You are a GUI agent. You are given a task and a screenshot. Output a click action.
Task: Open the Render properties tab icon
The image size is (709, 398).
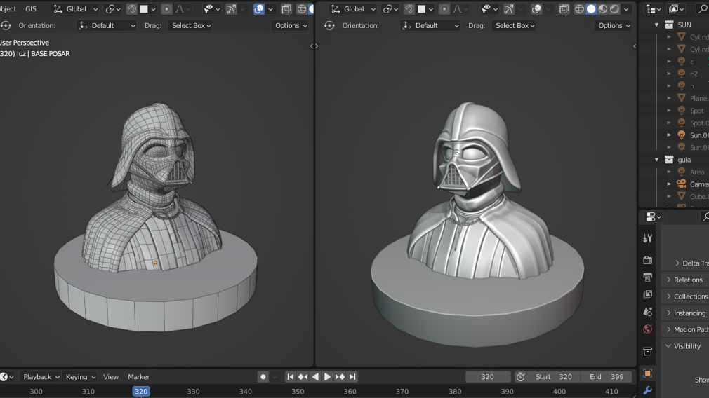647,260
